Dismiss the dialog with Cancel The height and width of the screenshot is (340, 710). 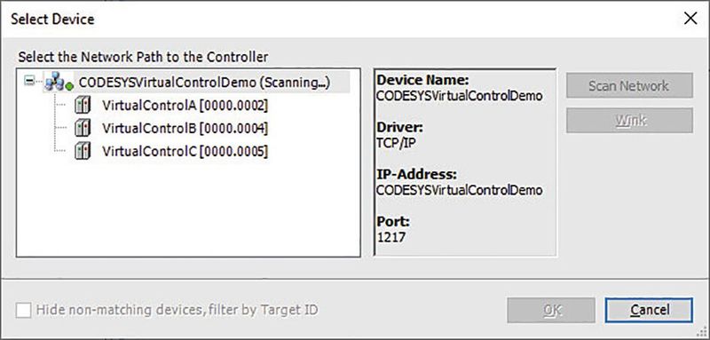tap(649, 310)
